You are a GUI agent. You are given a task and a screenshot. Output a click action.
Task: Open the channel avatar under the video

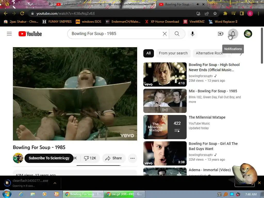18,158
